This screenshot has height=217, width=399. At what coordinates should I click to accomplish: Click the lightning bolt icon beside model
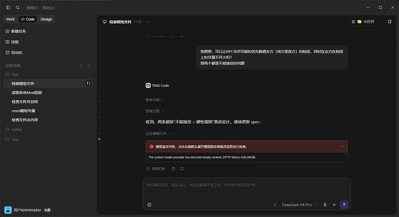275,205
